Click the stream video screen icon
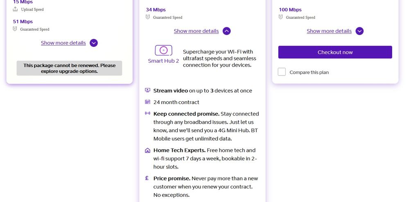The height and width of the screenshot is (202, 409). (x=147, y=90)
